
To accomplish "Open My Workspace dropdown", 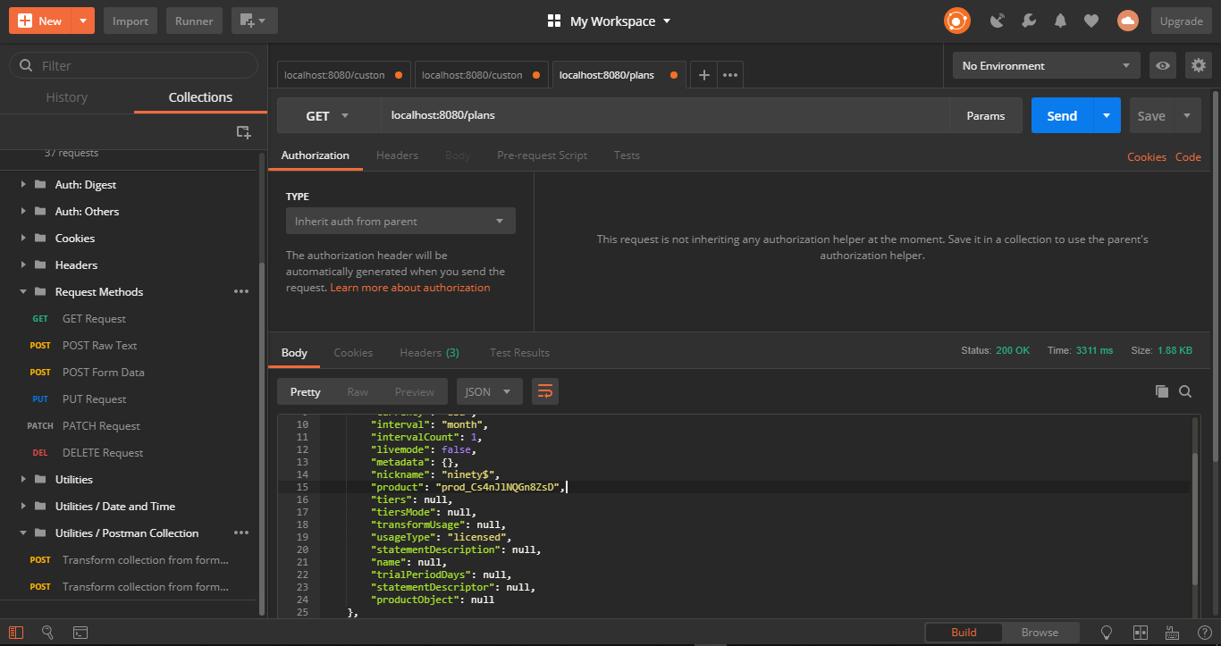I will coord(610,21).
